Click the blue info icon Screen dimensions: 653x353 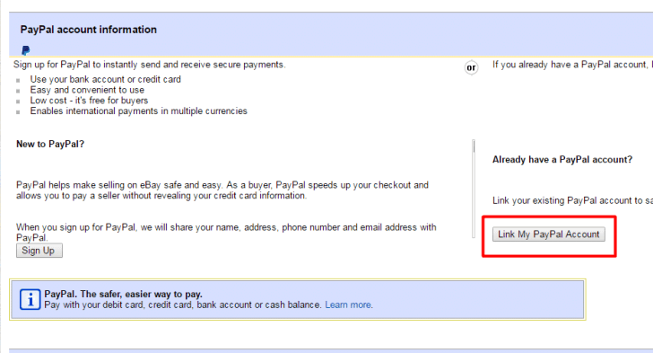(x=30, y=300)
